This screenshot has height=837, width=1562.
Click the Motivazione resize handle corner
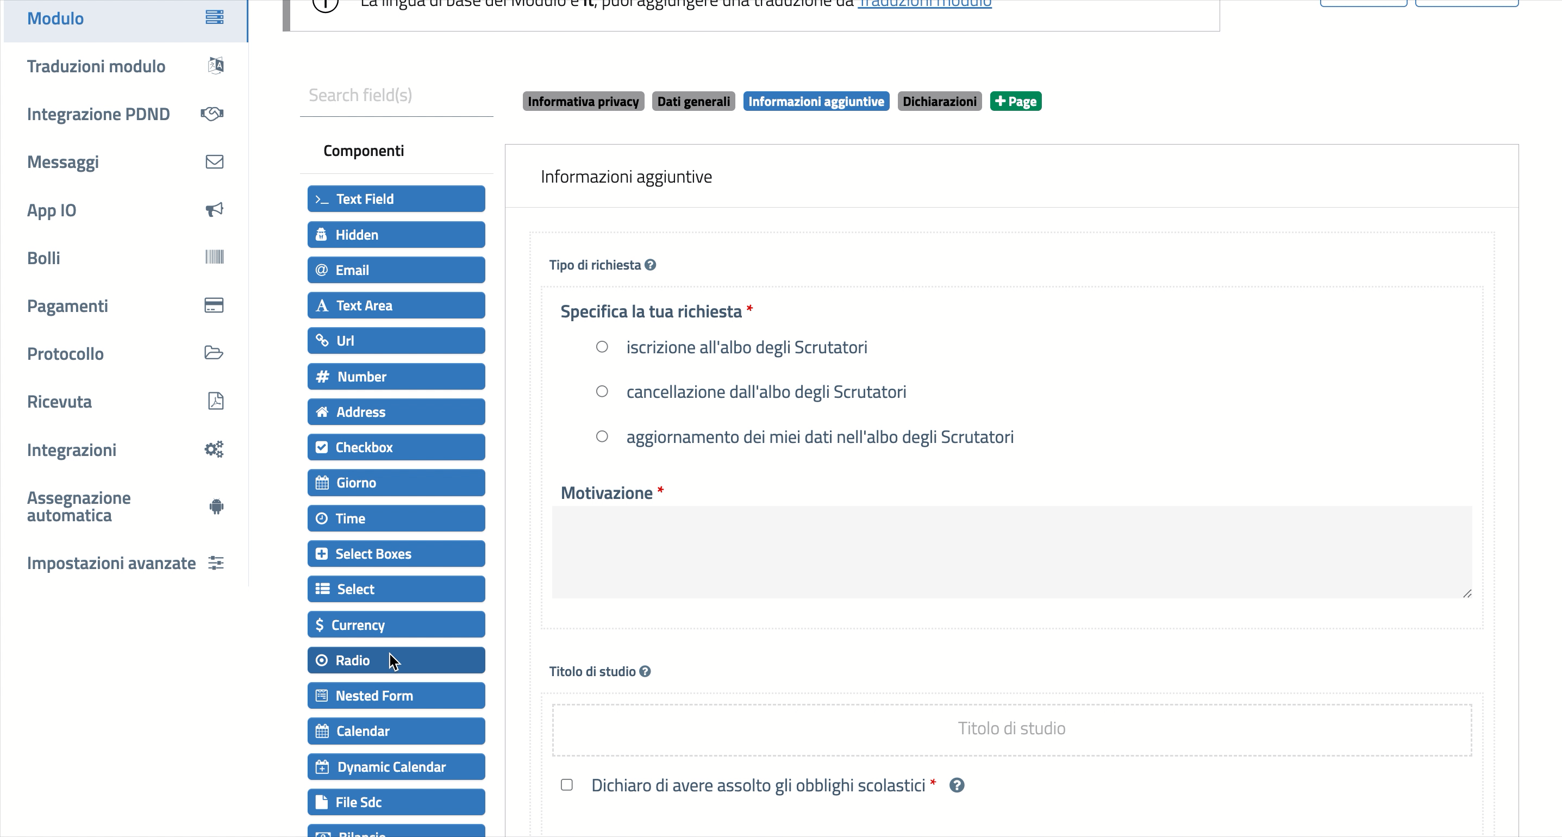coord(1467,593)
